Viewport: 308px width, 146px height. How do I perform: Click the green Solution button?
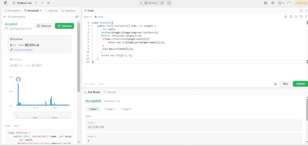(x=64, y=26)
